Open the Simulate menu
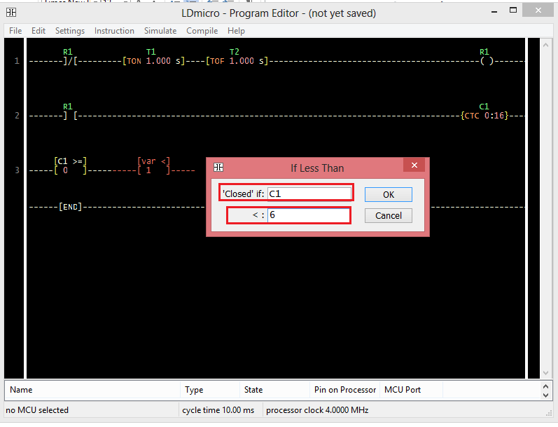The height and width of the screenshot is (427, 558). point(160,31)
